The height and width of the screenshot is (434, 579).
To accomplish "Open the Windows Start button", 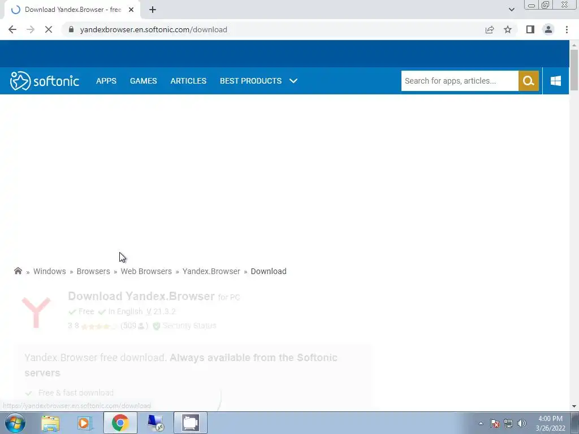I will coord(15,423).
